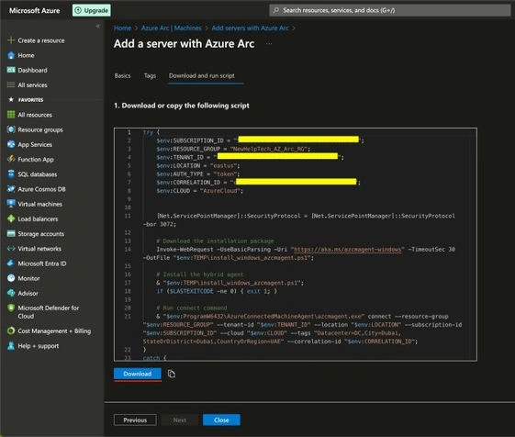Image resolution: width=515 pixels, height=437 pixels.
Task: Open Microsoft Defender for Cloud
Action: pos(43,312)
